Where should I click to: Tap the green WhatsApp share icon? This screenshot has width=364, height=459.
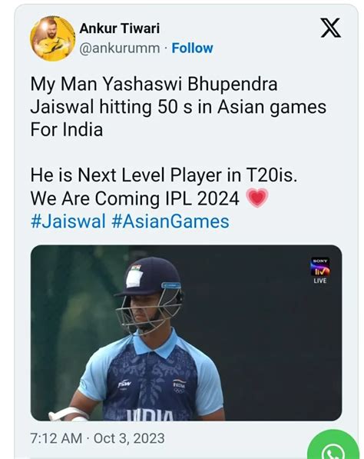point(333,444)
